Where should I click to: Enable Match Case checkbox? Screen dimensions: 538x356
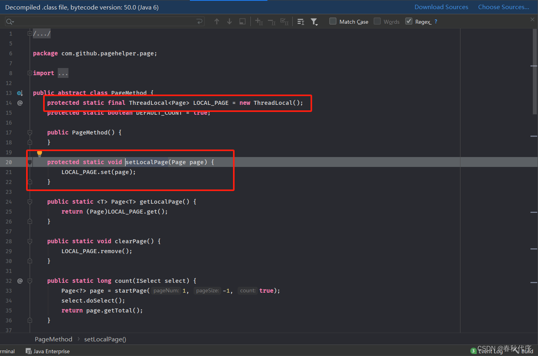pos(333,21)
